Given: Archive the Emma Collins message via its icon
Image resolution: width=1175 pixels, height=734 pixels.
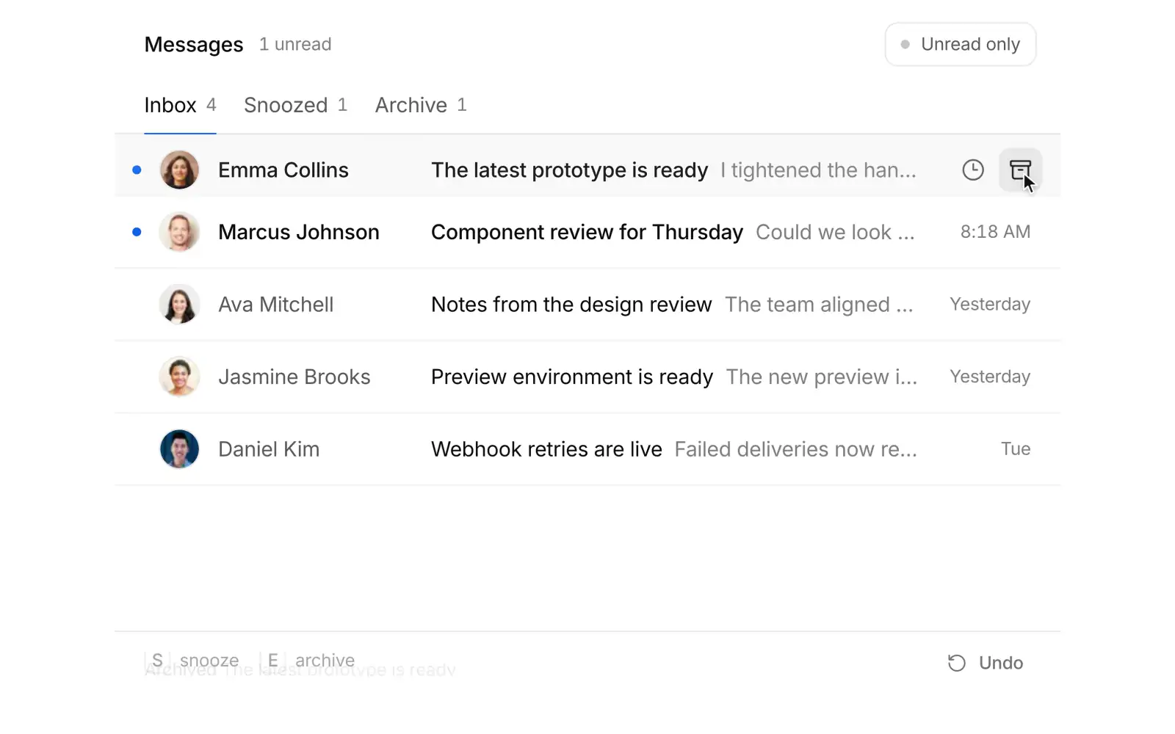Looking at the screenshot, I should 1020,170.
